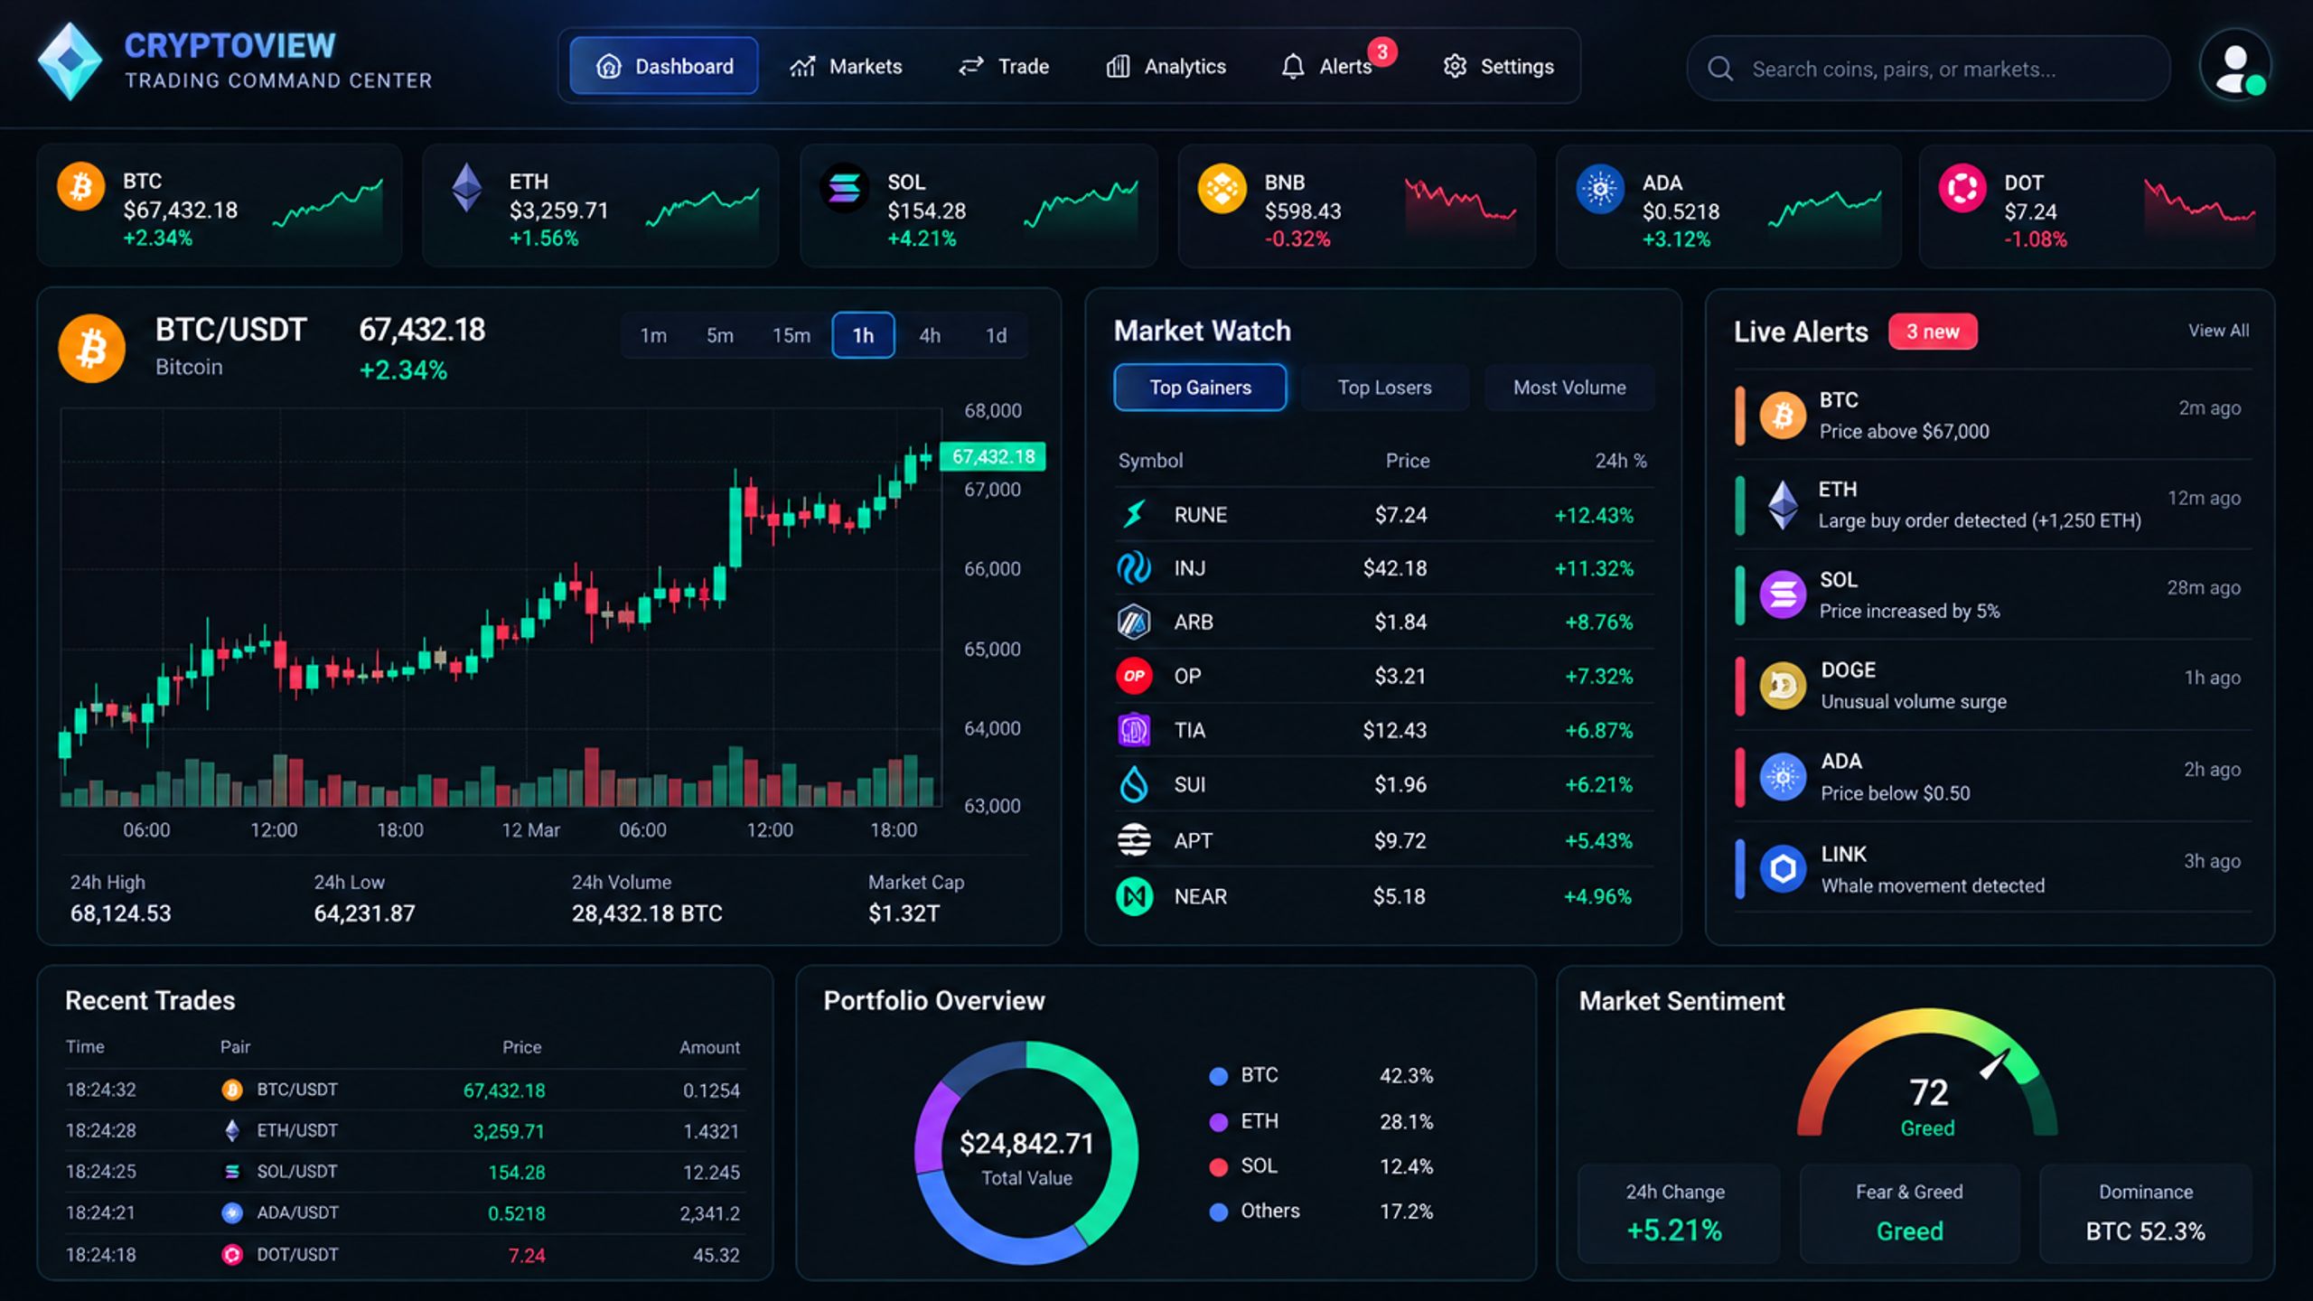Click the red OP icon in Market Watch
The width and height of the screenshot is (2313, 1301).
1134,676
